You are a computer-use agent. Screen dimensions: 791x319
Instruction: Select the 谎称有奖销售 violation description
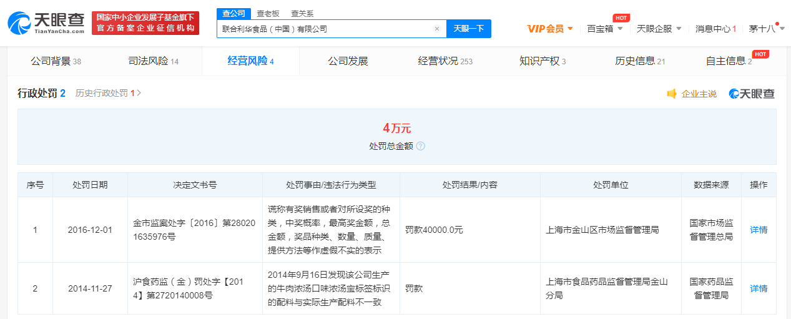[331, 230]
